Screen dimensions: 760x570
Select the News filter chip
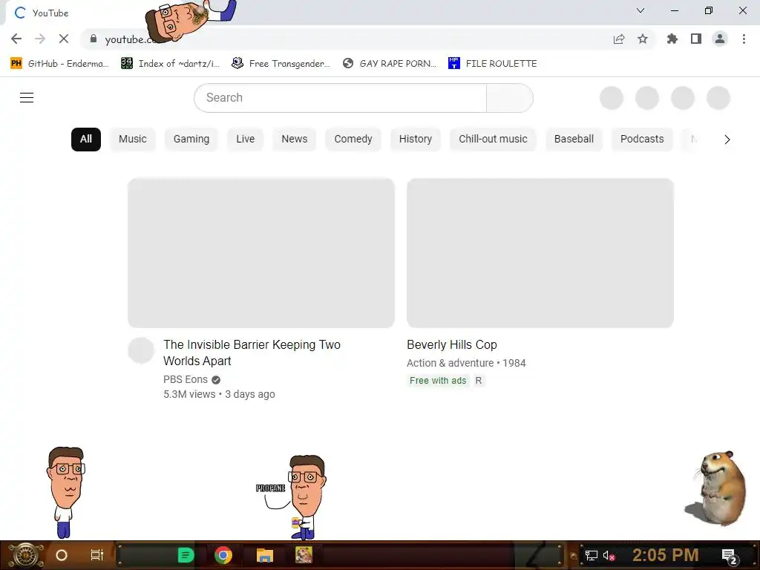tap(294, 139)
